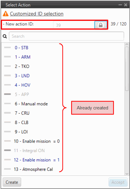
Task: Pick 12 - Enable mission = 1
Action: tap(37, 160)
